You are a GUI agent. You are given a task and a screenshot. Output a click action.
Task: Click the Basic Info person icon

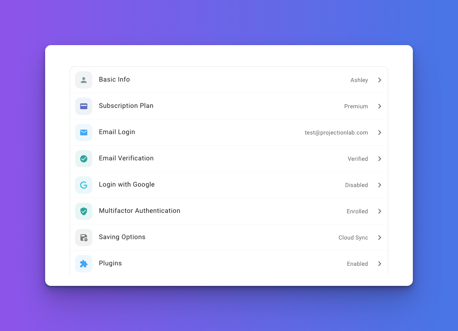point(84,80)
